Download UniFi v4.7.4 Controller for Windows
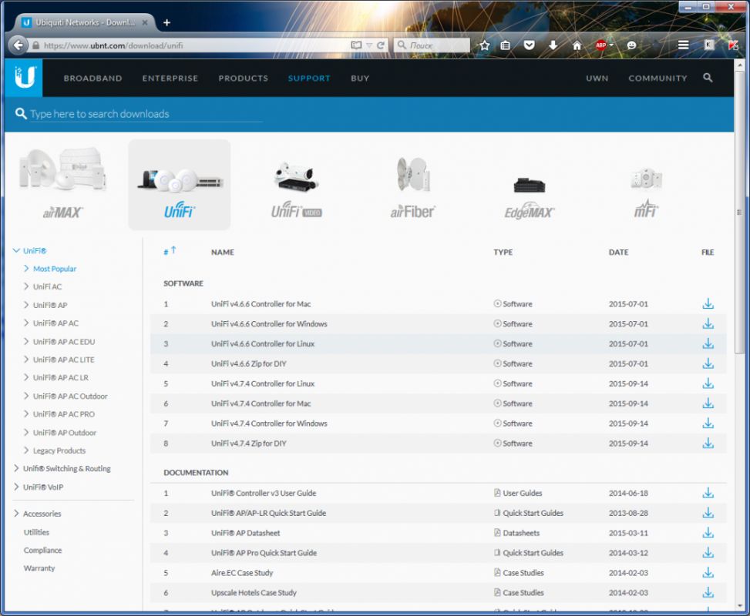 (x=708, y=423)
